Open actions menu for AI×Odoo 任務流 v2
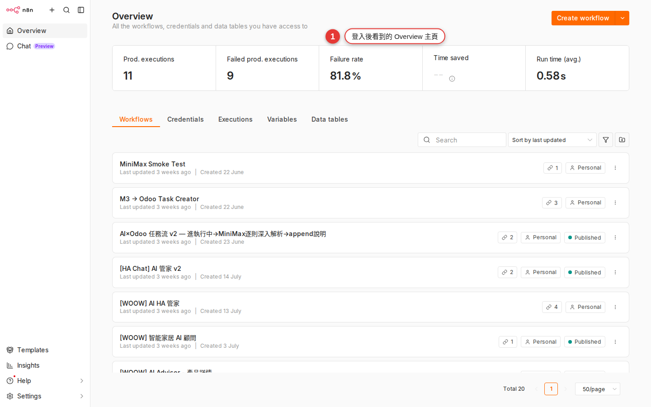651x407 pixels. coord(615,237)
